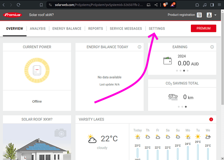Click the user account avatar icon
The height and width of the screenshot is (160, 224).
[x=209, y=15]
